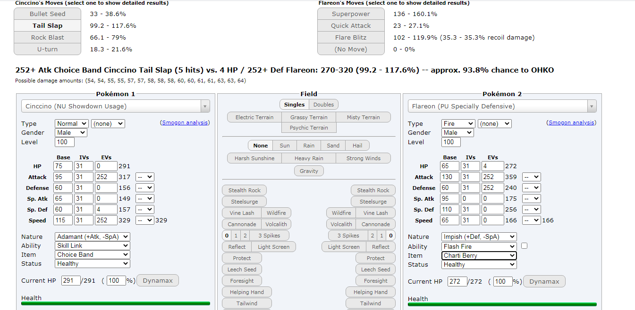The width and height of the screenshot is (635, 310).
Task: Select Flareon's Flare Blitz move
Action: (x=351, y=37)
